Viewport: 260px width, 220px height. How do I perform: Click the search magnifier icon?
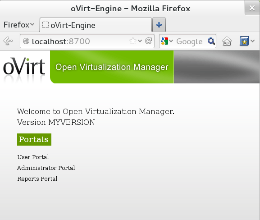pyautogui.click(x=211, y=41)
